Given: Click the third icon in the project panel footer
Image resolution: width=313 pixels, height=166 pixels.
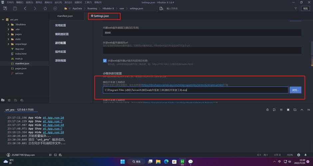Looking at the screenshot, I should [x=16, y=100].
